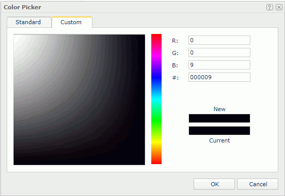Viewport: 285px width, 196px height.
Task: Click the Current color preview swatch
Action: tap(219, 131)
